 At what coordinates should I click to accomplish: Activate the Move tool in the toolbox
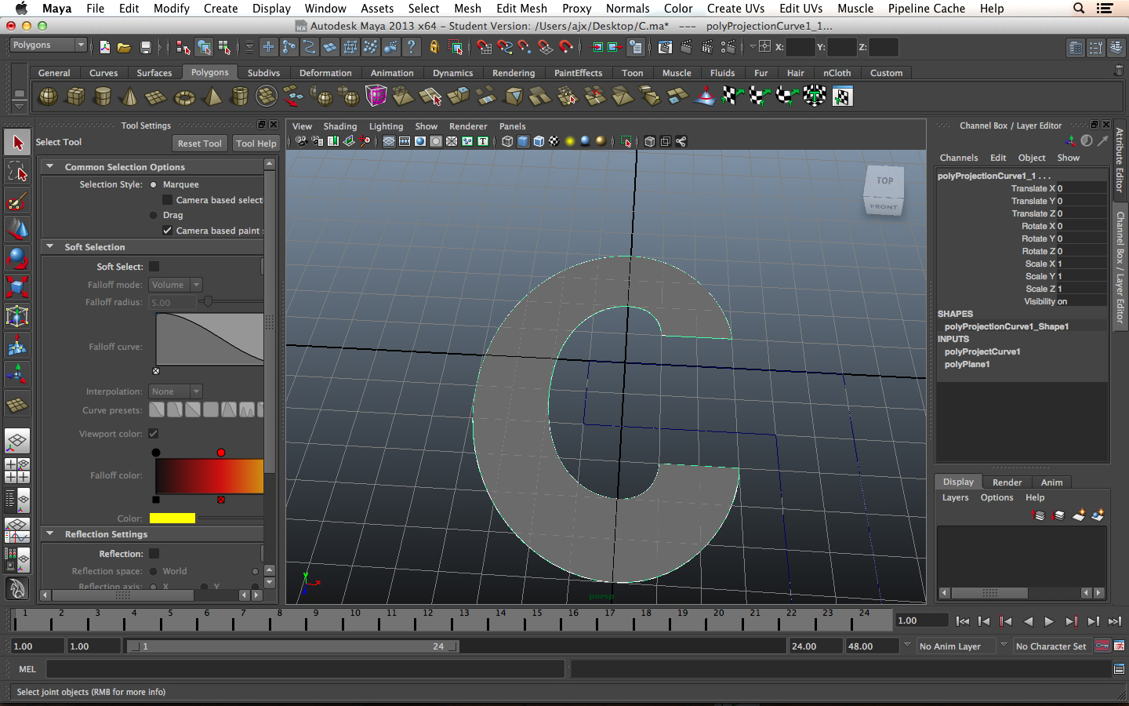17,229
